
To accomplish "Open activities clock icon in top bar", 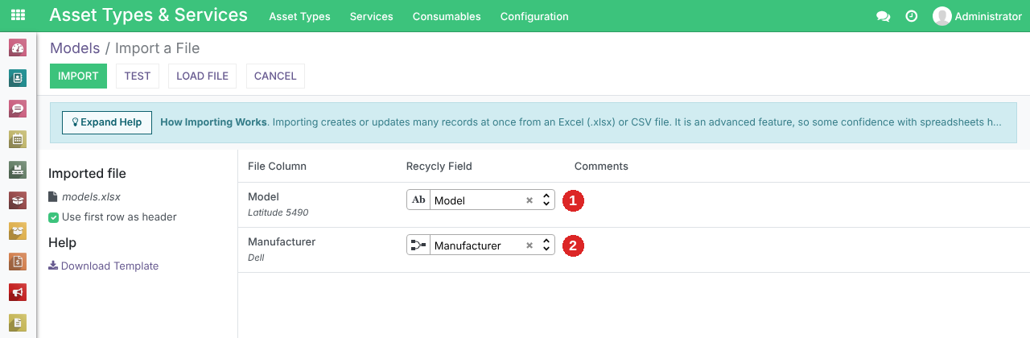I will coord(912,16).
